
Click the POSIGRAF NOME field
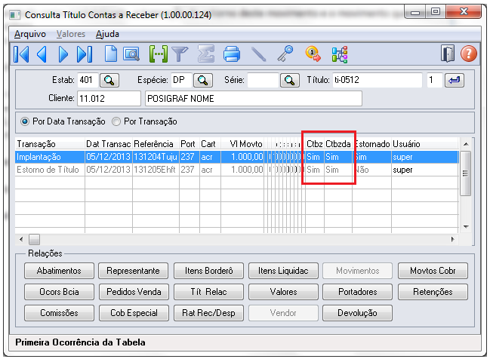[x=254, y=99]
